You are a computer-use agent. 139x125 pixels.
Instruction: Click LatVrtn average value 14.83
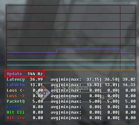[93, 85]
